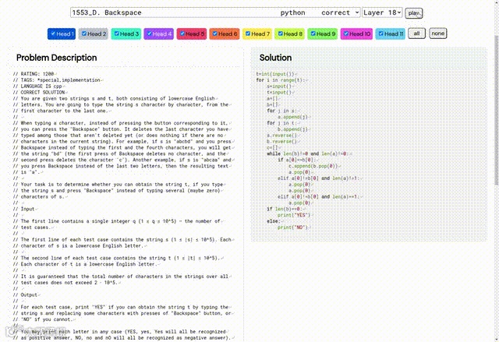Toggle the Head 4 checkbox
Screen dimensions: 499x342
click(x=149, y=33)
